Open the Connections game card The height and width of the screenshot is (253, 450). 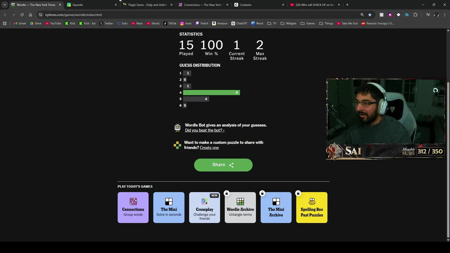click(x=133, y=207)
